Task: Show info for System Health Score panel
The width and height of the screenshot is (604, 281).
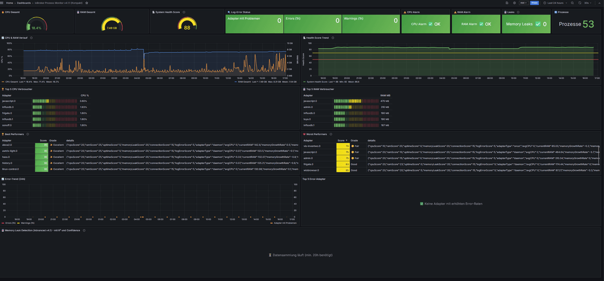Action: pos(184,12)
